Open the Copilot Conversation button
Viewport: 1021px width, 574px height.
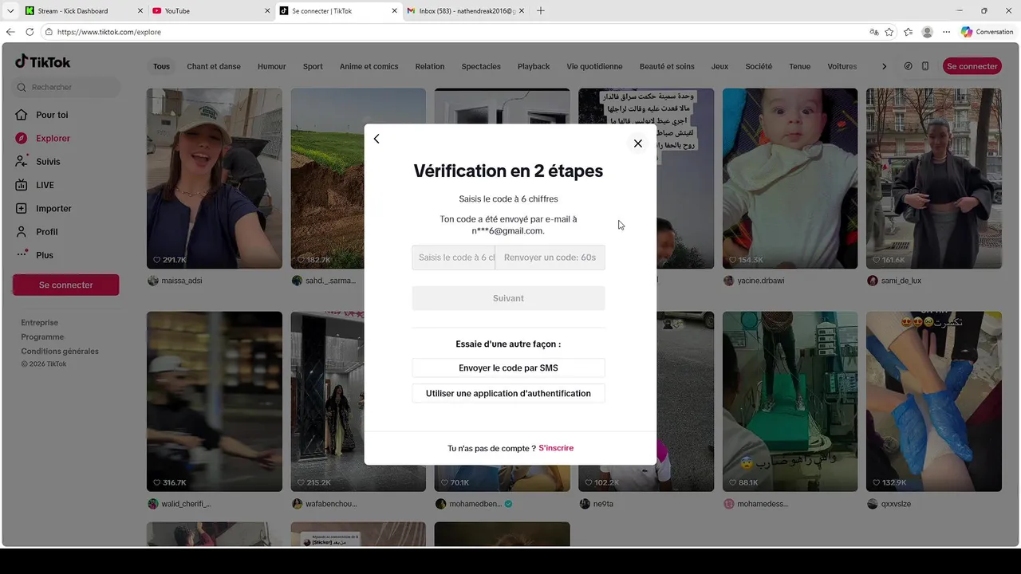(987, 32)
